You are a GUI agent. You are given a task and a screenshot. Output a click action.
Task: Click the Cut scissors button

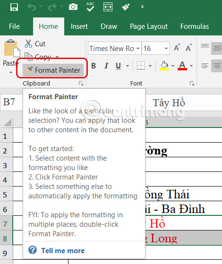click(x=35, y=44)
